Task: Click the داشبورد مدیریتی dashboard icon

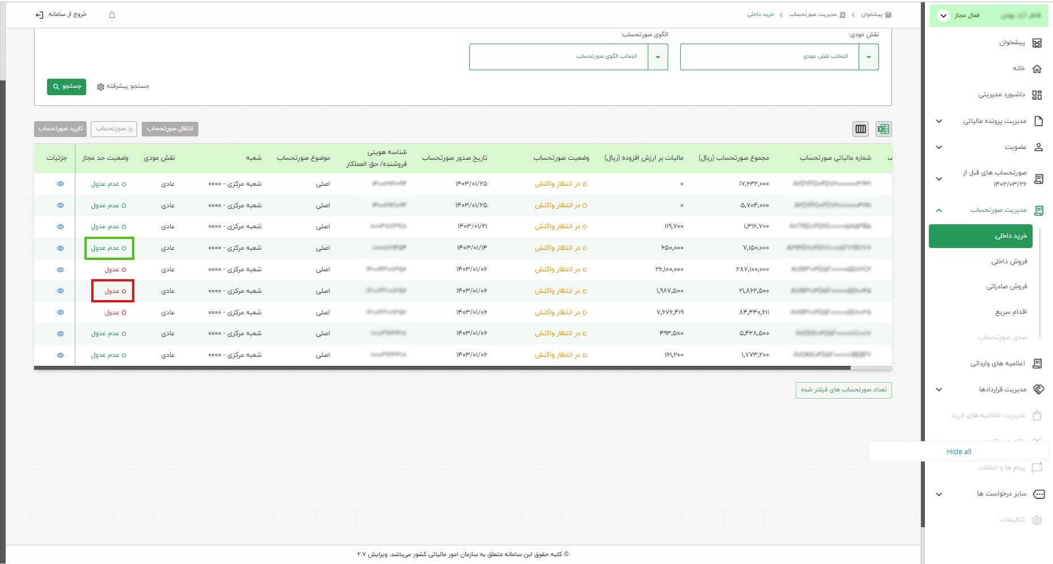Action: click(1037, 95)
